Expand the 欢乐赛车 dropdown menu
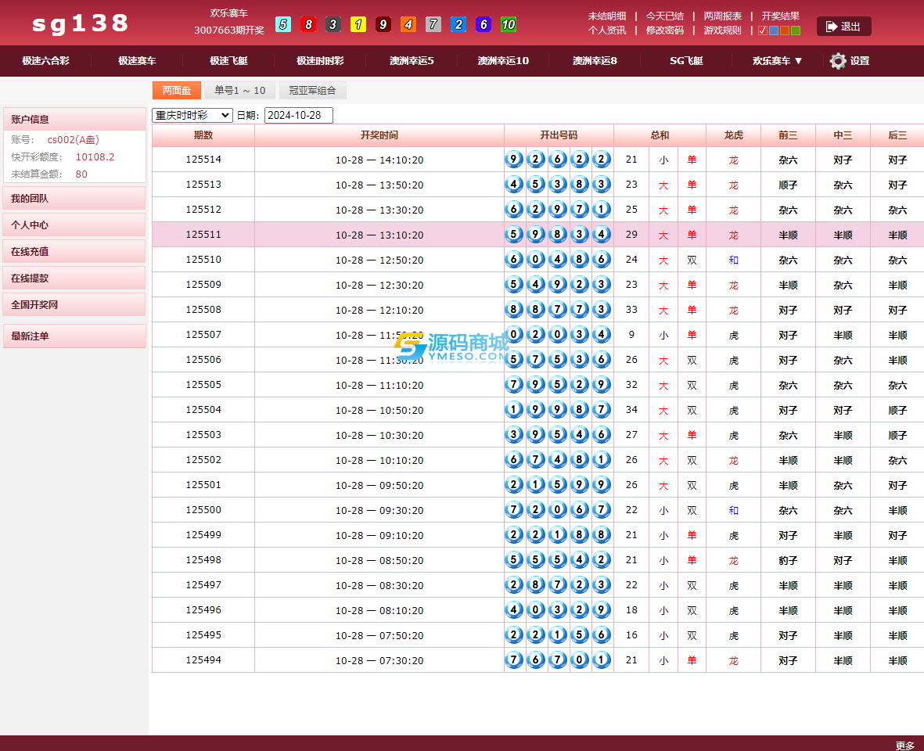Screen dimensions: 924x751 (x=777, y=61)
